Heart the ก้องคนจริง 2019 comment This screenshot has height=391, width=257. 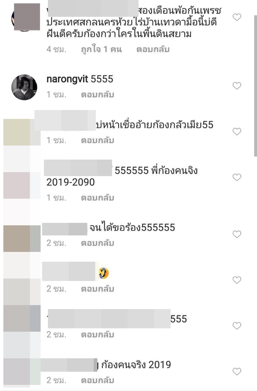237,372
